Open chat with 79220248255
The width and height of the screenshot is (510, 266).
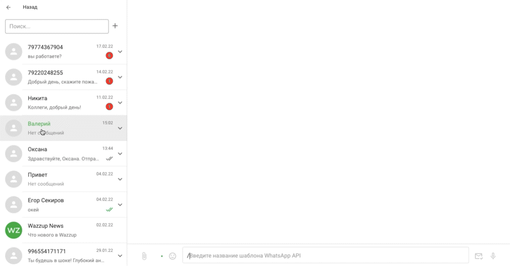63,77
